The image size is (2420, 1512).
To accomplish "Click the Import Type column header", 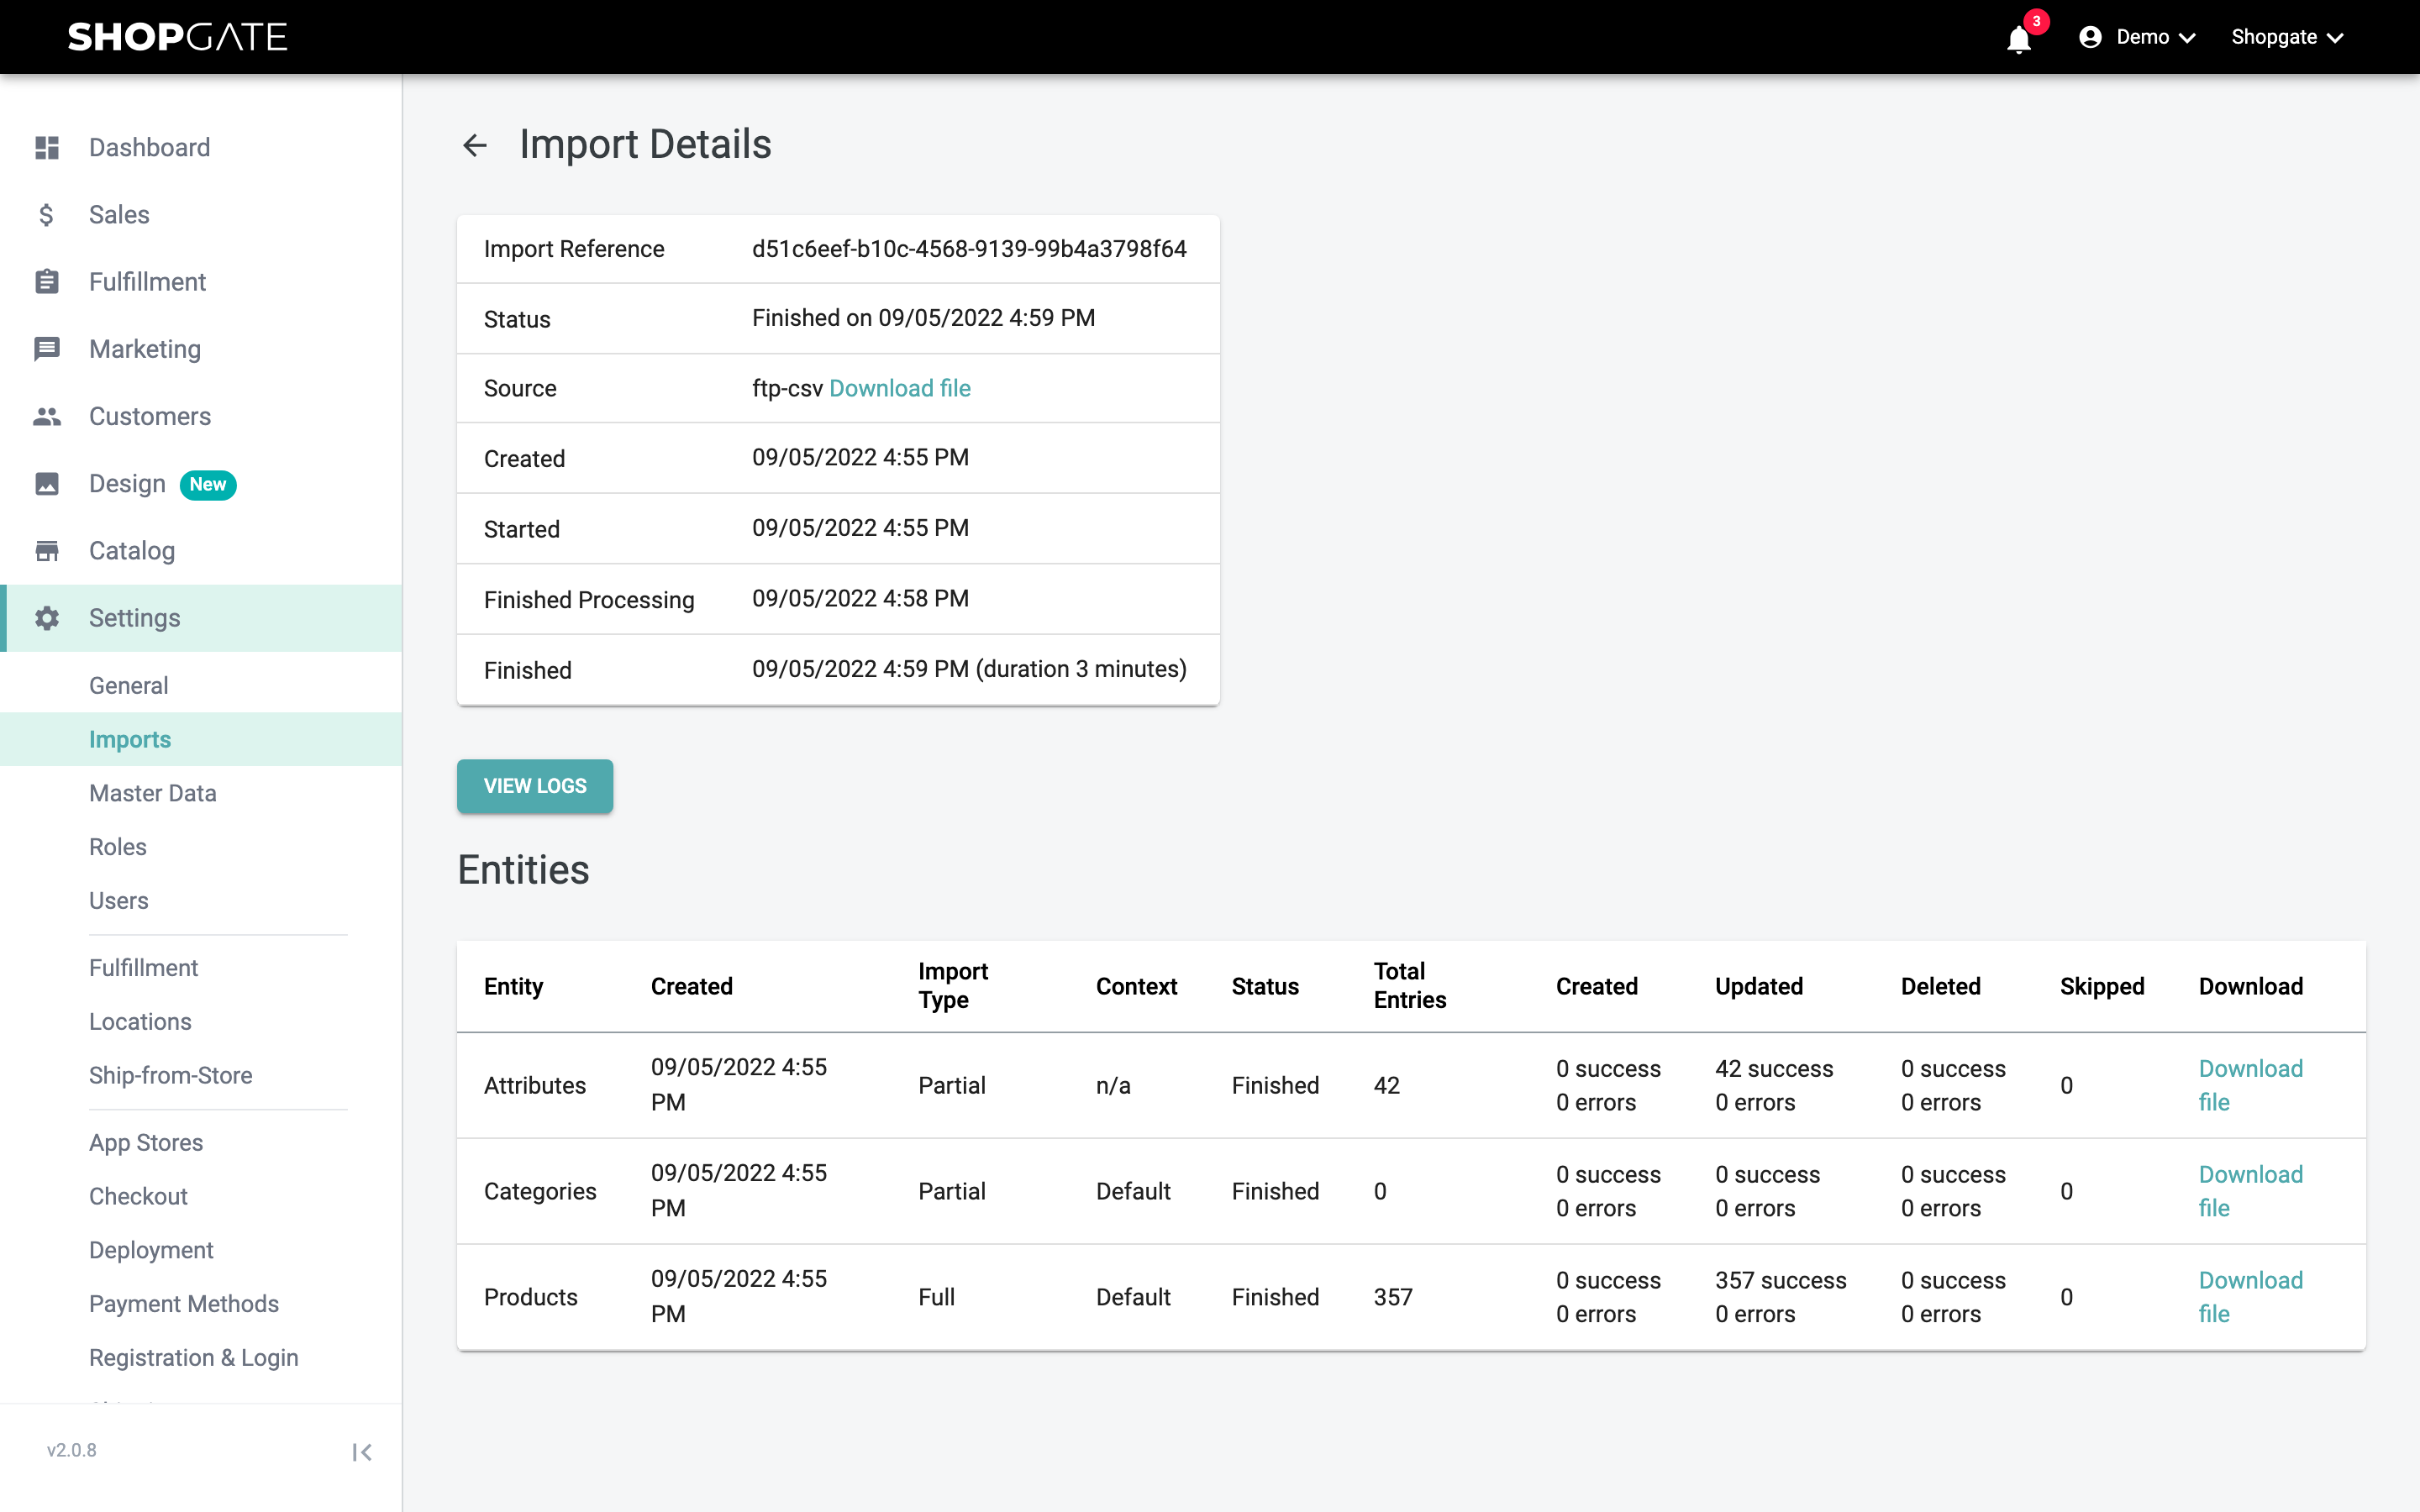I will click(x=953, y=986).
